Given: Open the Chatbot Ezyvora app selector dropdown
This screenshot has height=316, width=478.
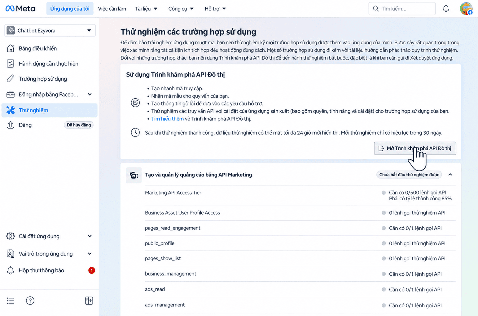Looking at the screenshot, I should point(50,30).
